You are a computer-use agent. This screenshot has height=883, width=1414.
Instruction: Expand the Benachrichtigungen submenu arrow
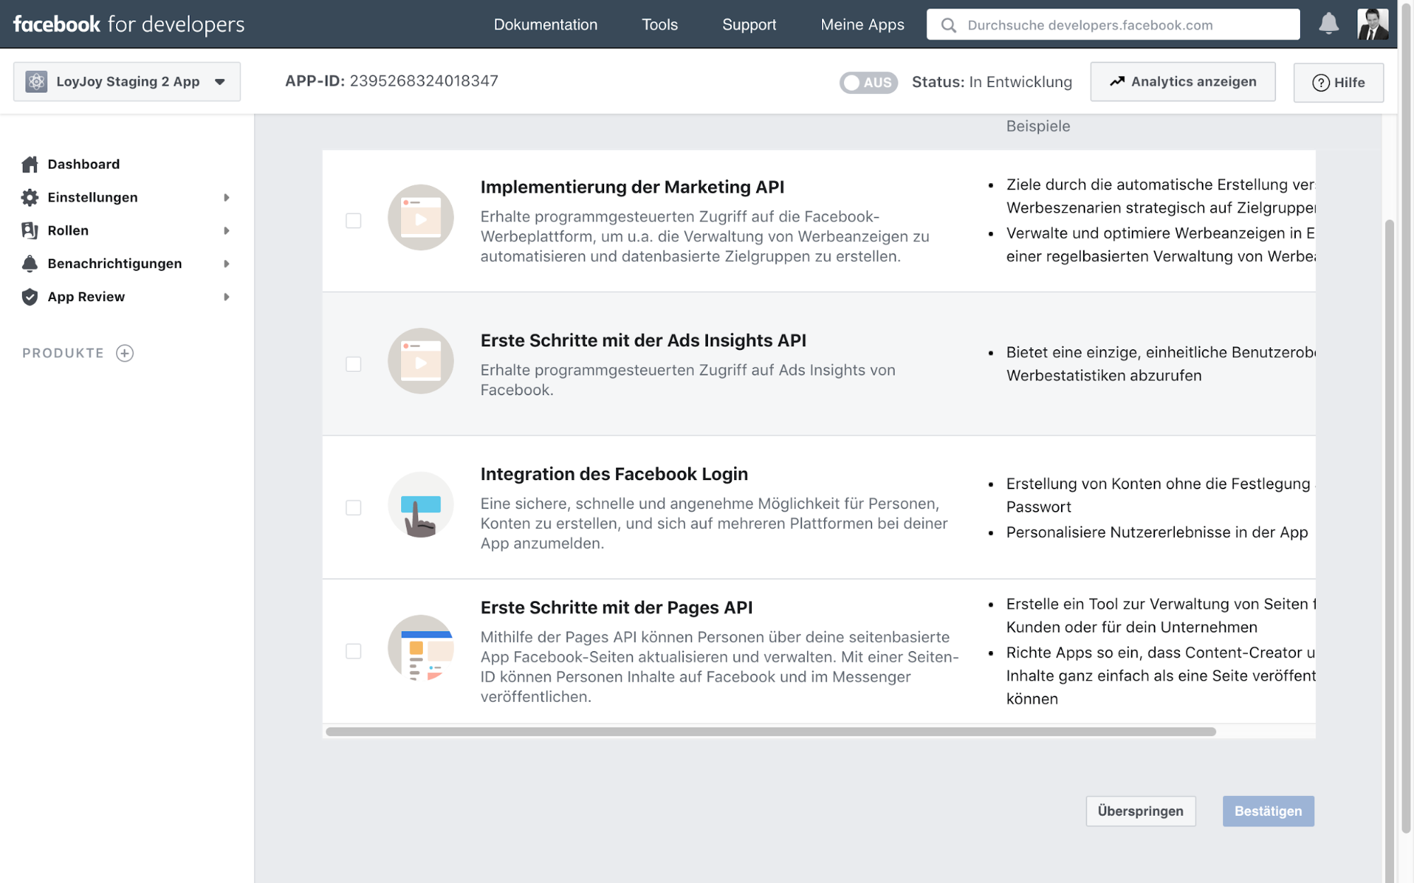(226, 264)
